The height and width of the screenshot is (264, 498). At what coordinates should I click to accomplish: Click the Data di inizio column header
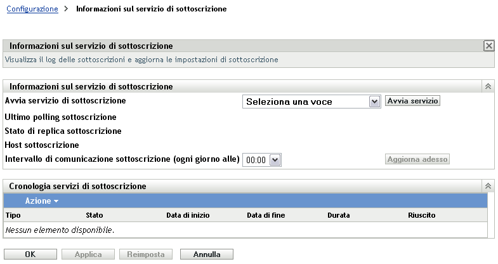(188, 216)
